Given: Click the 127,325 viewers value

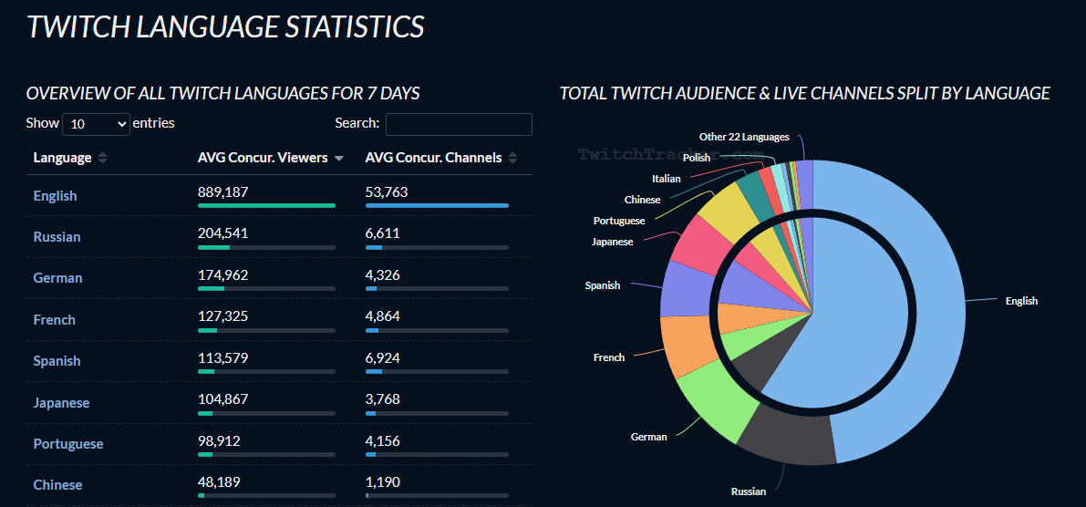Looking at the screenshot, I should [223, 316].
